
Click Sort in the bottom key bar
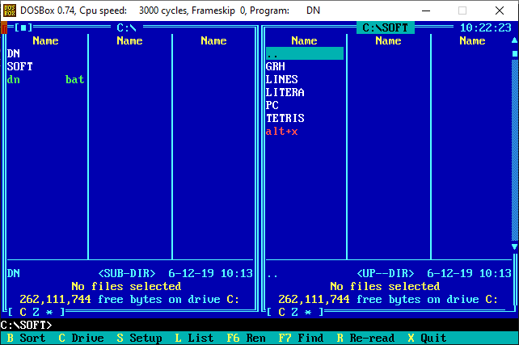[32, 338]
